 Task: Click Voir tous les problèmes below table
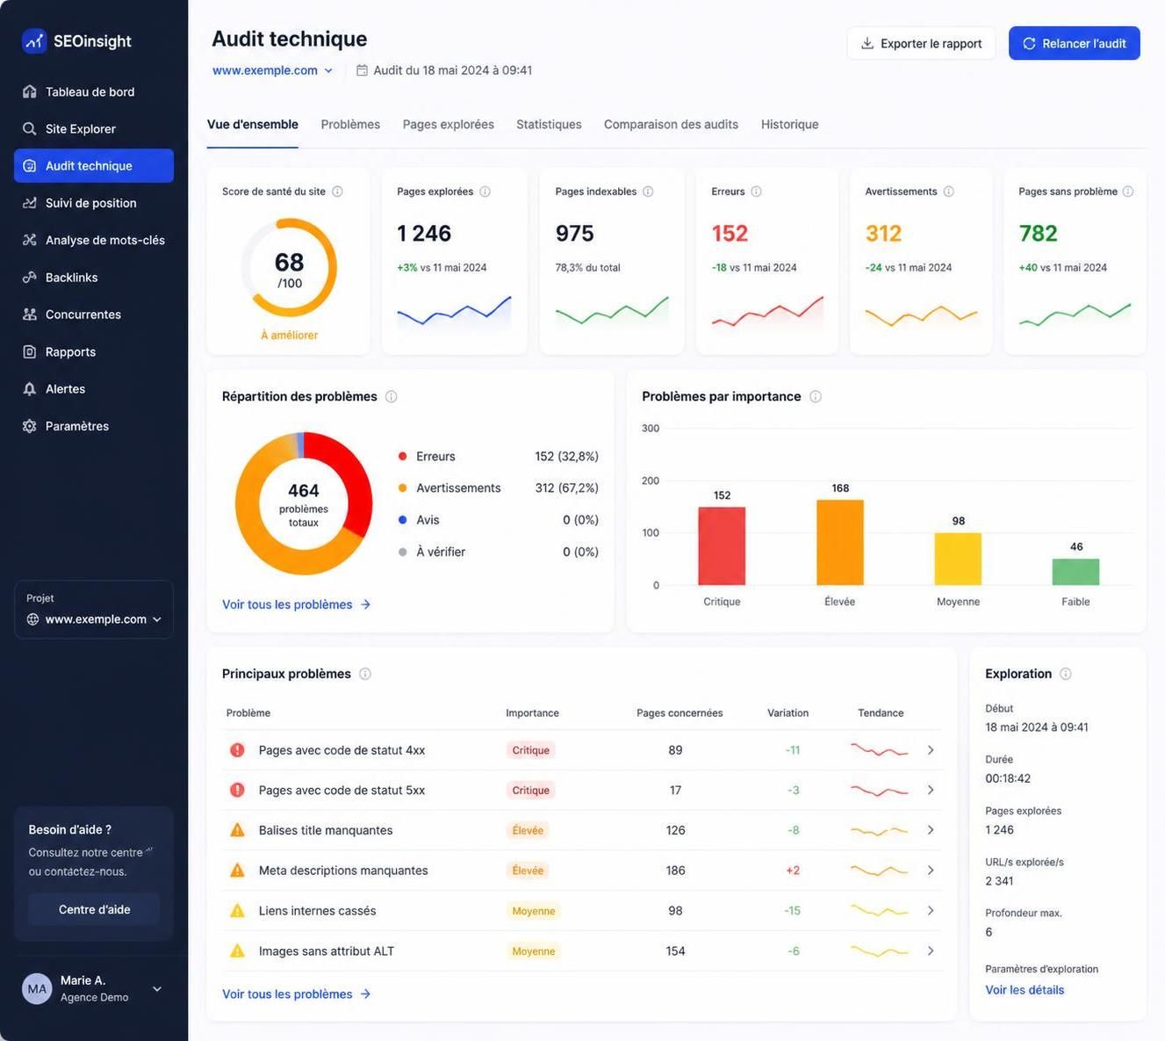pyautogui.click(x=297, y=994)
